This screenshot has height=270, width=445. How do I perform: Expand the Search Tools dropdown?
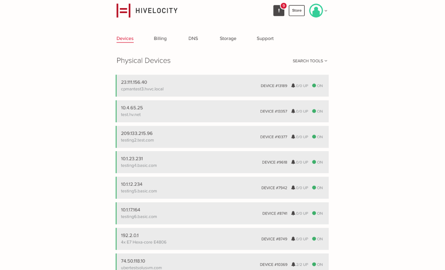click(x=310, y=61)
